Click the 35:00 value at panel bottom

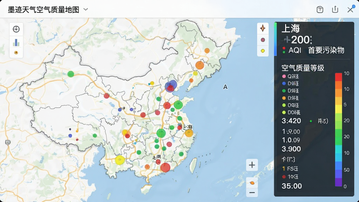[292, 186]
